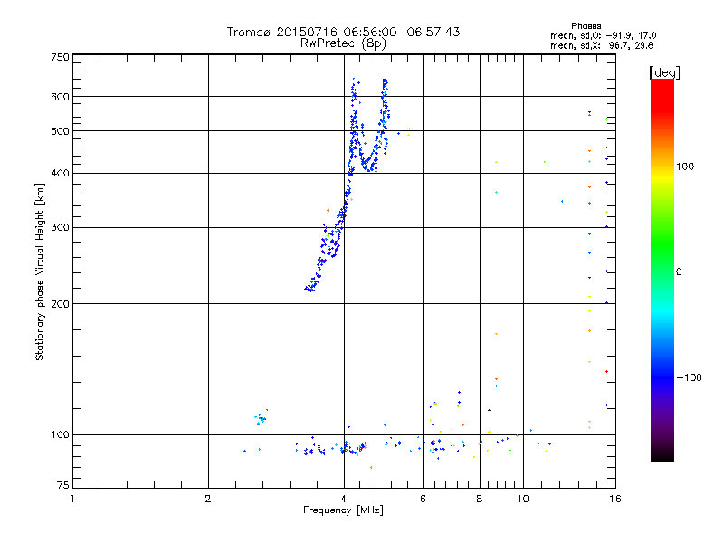Click x-axis tick label "4"

(344, 499)
